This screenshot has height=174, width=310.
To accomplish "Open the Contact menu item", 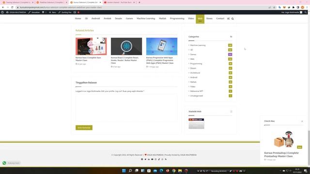I will [220, 18].
